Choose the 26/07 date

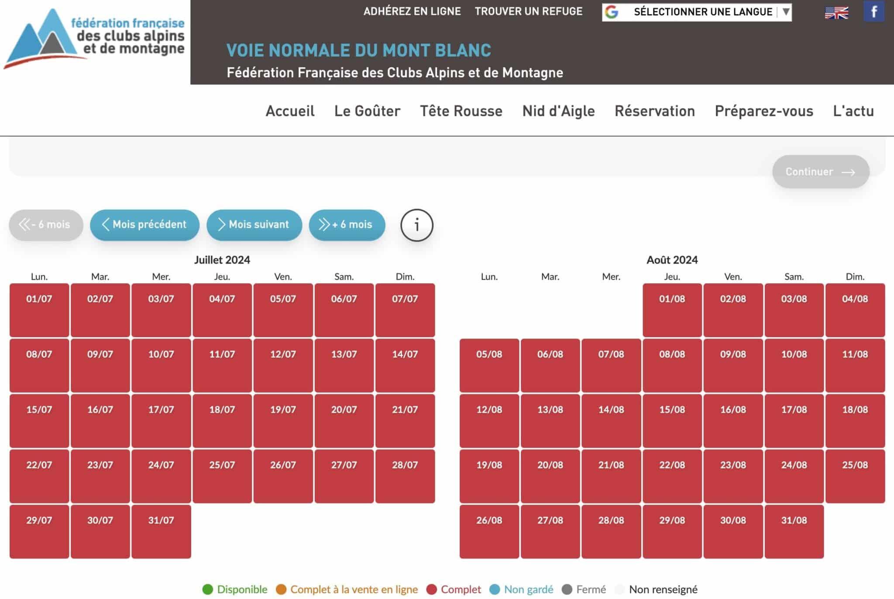pyautogui.click(x=283, y=476)
